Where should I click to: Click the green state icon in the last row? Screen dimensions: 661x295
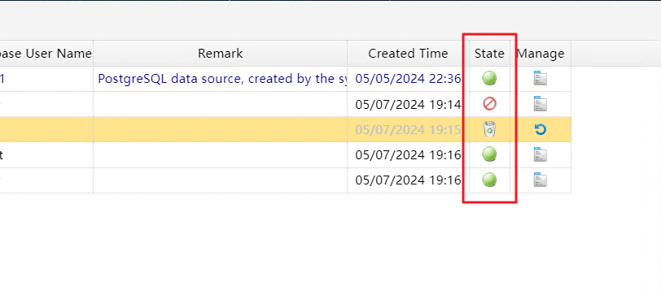(489, 180)
